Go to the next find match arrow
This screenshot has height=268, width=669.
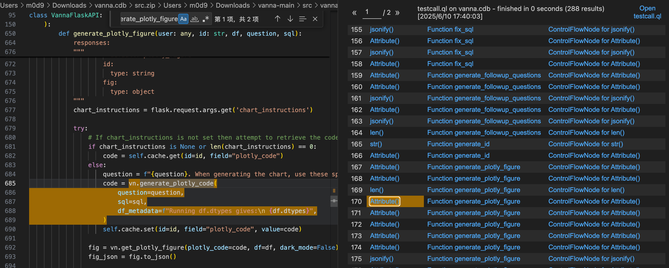(290, 19)
